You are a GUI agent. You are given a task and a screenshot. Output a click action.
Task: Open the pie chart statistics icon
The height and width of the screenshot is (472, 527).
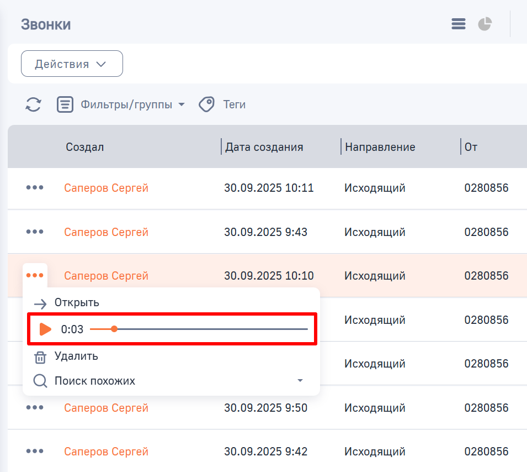tap(484, 24)
